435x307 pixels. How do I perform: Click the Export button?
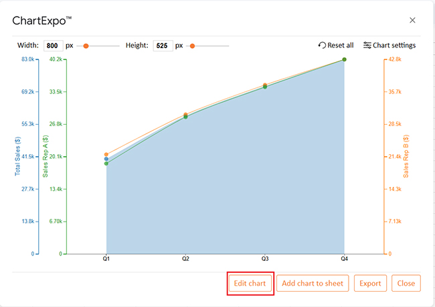click(370, 283)
